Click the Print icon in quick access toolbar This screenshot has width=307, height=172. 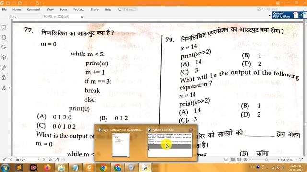20,3
